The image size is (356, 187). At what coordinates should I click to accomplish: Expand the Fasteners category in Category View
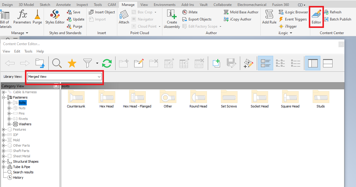tap(3, 97)
